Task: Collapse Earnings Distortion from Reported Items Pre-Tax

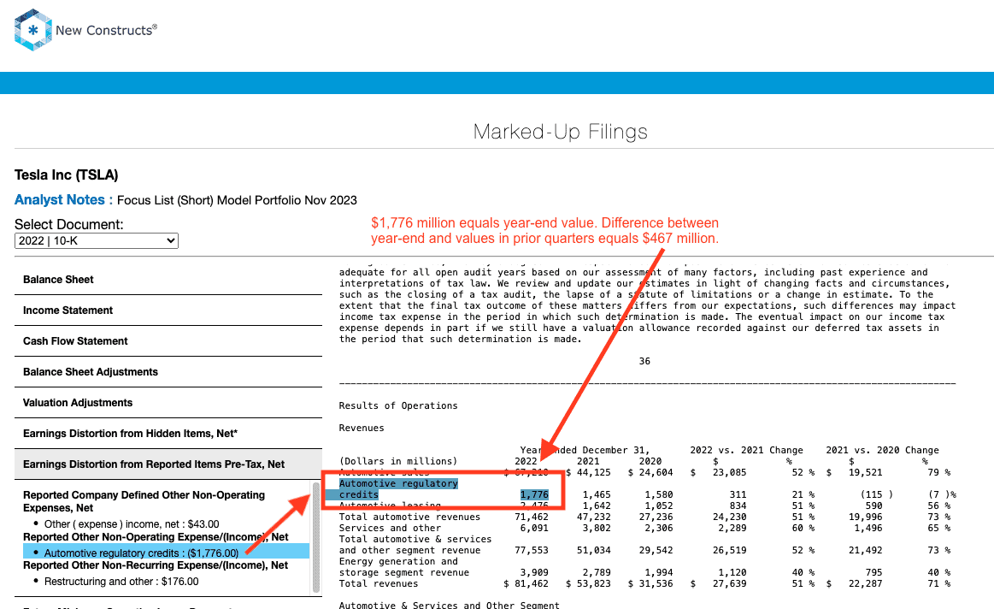Action: 168,464
